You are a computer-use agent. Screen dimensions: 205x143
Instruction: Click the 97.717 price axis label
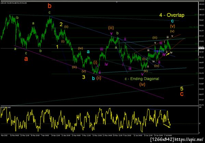(x=202, y=36)
